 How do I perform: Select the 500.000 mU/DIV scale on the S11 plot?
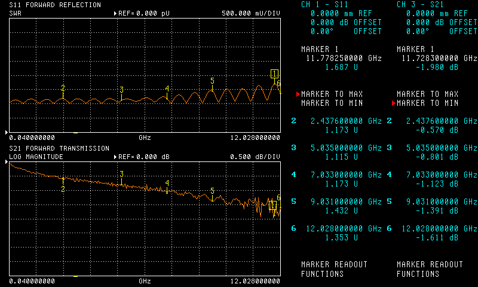pyautogui.click(x=250, y=13)
